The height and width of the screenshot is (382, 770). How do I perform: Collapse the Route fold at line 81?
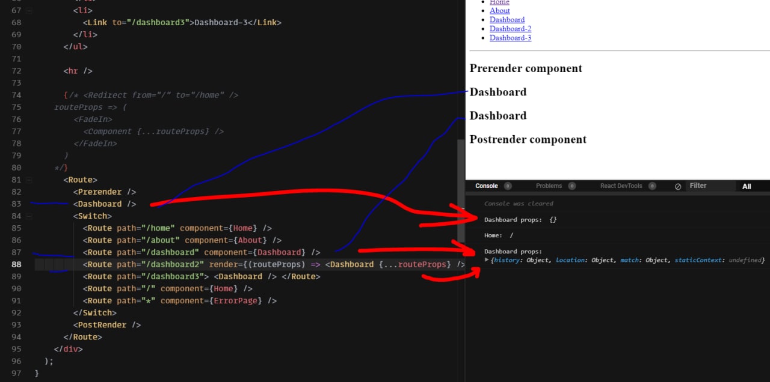(29, 180)
